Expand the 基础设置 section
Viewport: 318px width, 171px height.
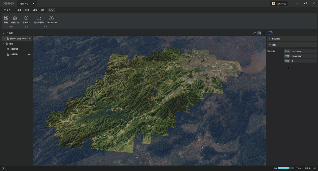(x=270, y=39)
